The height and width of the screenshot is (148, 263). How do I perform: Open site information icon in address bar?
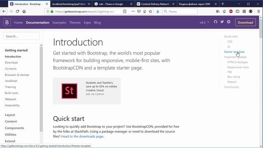48,12
